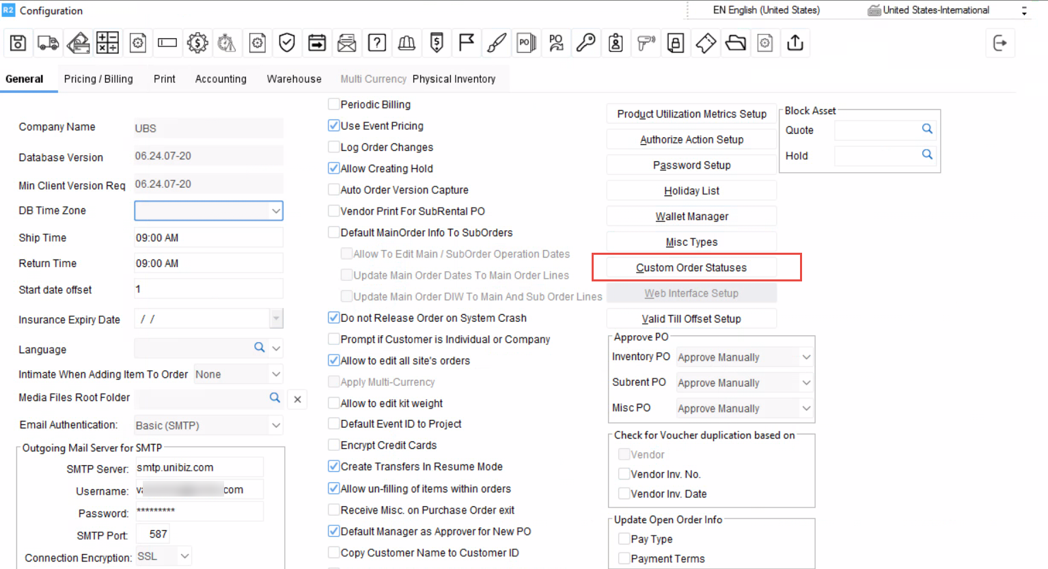Select the barcode scanner toolbar icon
Screen dimensions: 1048x569
[x=646, y=44]
